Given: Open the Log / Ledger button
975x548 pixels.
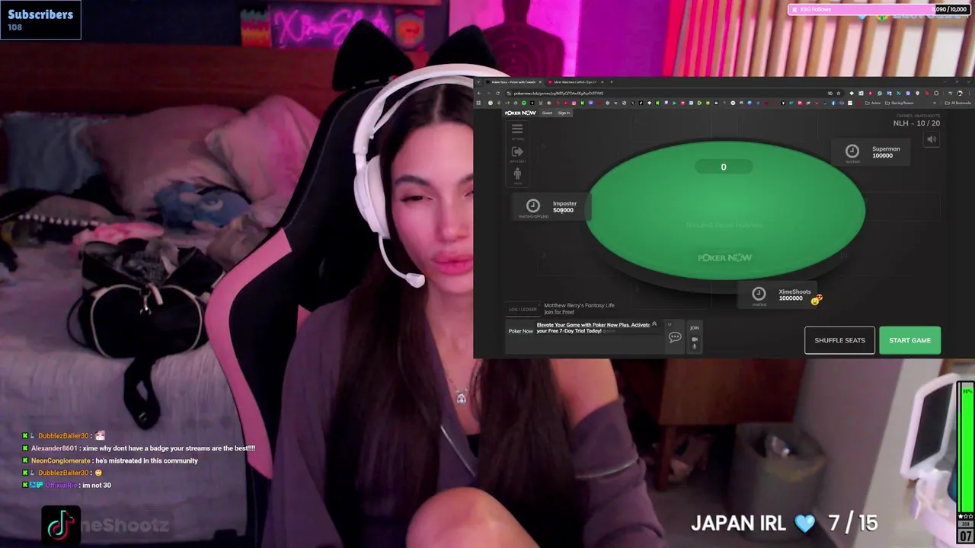Looking at the screenshot, I should coord(523,309).
